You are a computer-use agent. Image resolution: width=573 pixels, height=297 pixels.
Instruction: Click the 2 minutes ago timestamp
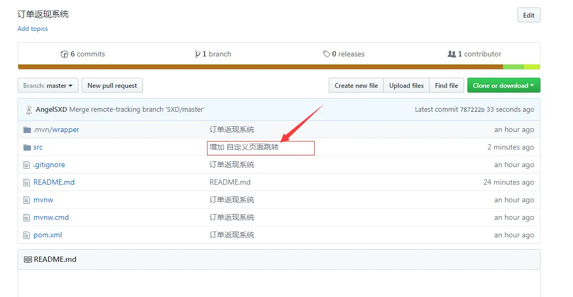(511, 147)
